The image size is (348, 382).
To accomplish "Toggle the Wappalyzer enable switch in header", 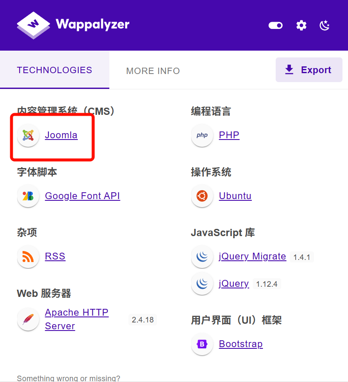I will coord(276,26).
